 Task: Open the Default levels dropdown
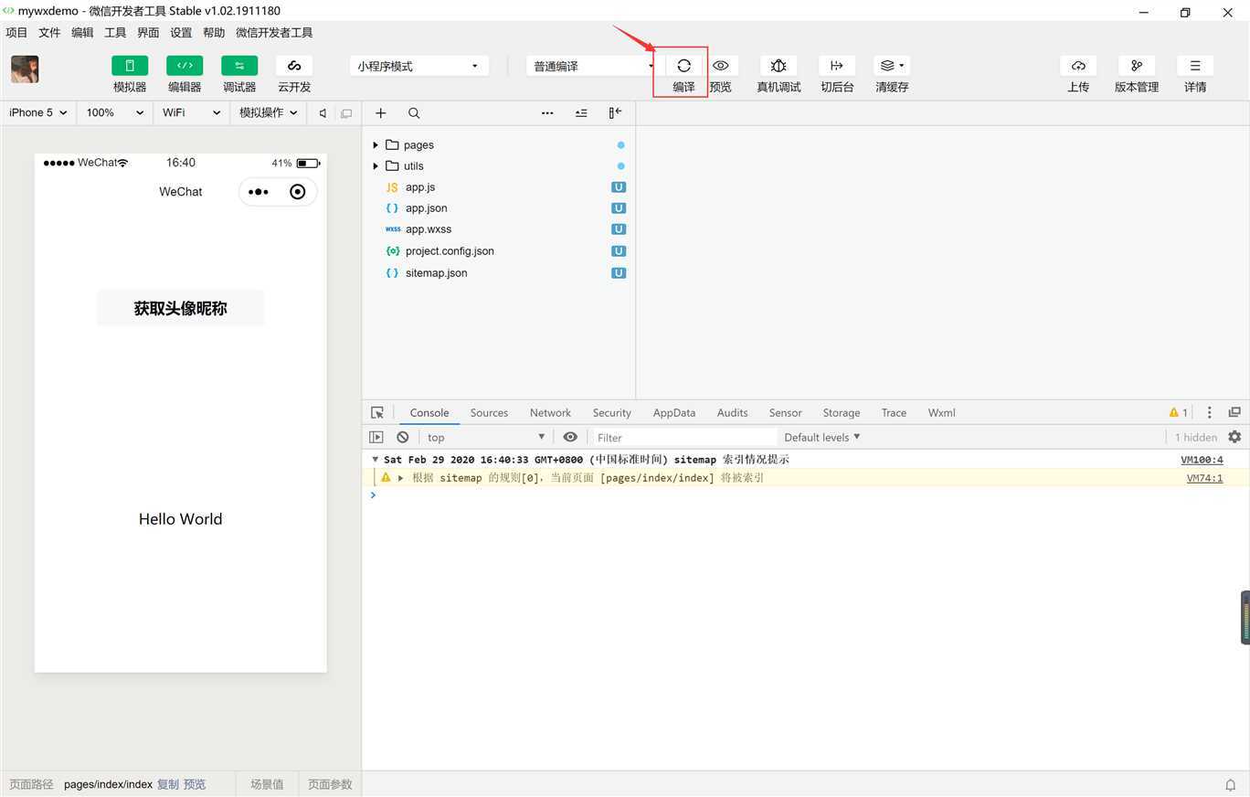click(x=821, y=437)
